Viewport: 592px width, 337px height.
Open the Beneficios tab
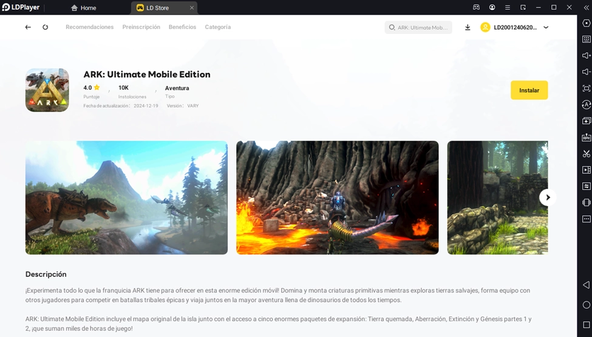(x=182, y=27)
